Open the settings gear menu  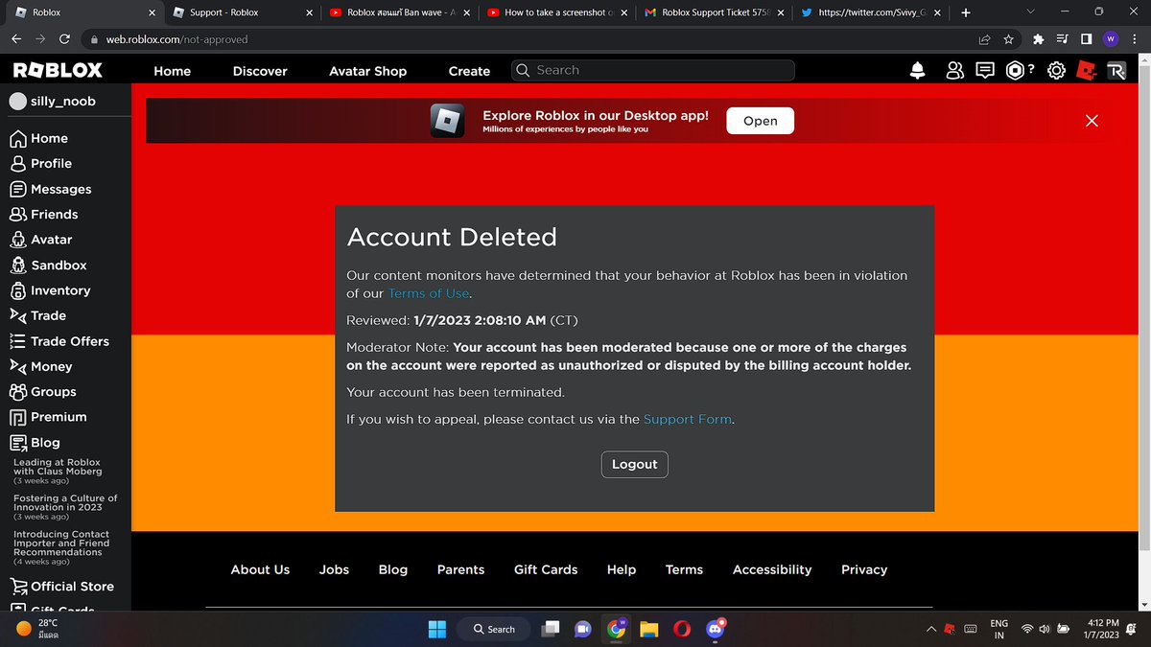click(x=1056, y=70)
